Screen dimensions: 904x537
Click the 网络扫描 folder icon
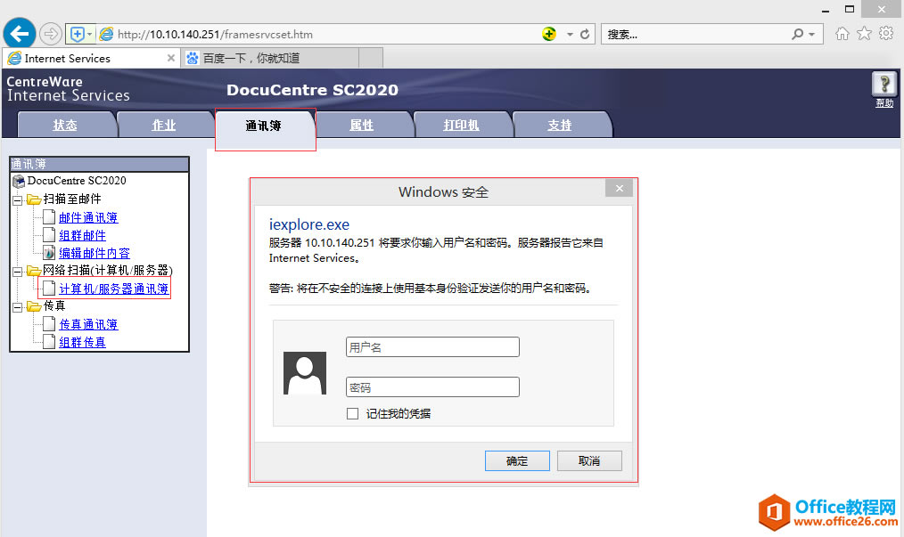pos(34,270)
